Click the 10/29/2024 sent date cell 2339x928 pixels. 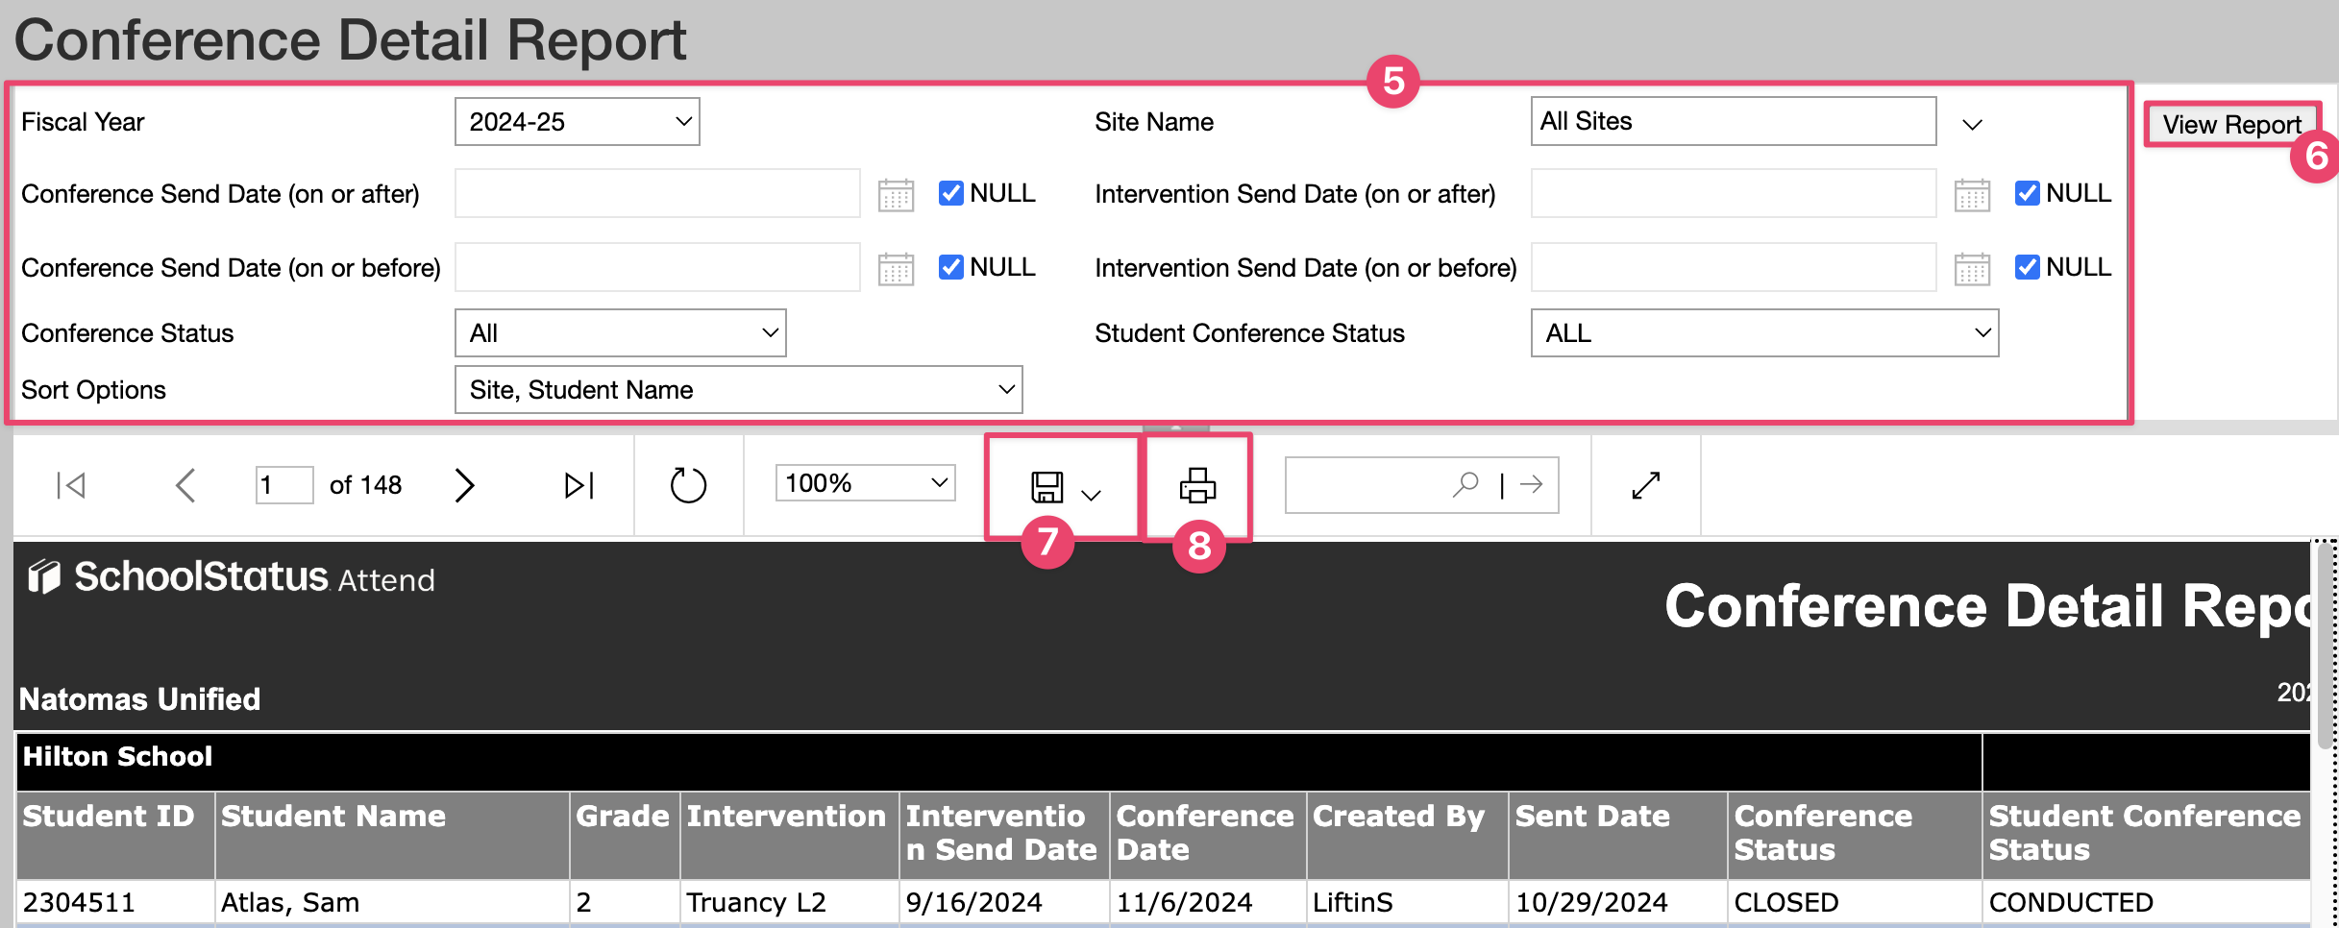[1618, 903]
